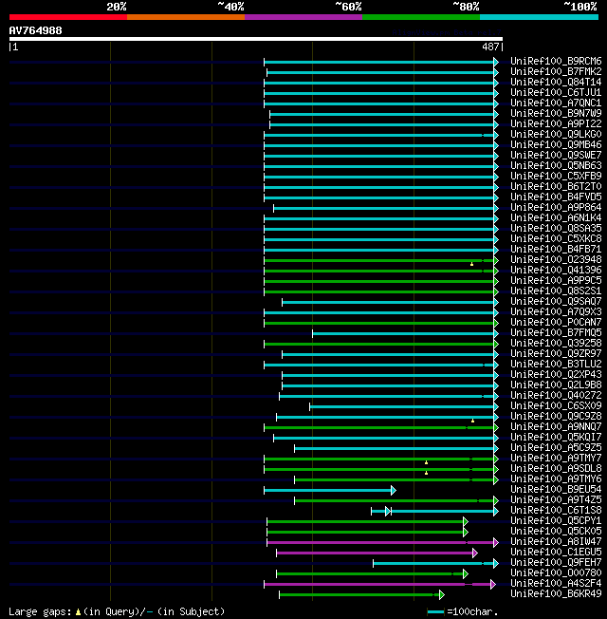Open hit UniRef100_Q84T14
The width and height of the screenshot is (607, 619).
pyautogui.click(x=556, y=82)
